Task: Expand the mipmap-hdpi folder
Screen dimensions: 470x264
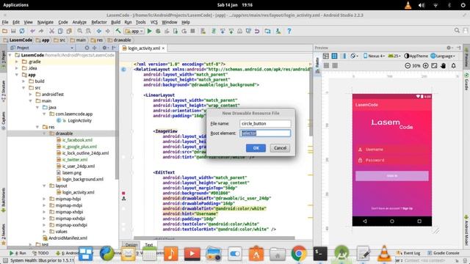Action: point(44,199)
